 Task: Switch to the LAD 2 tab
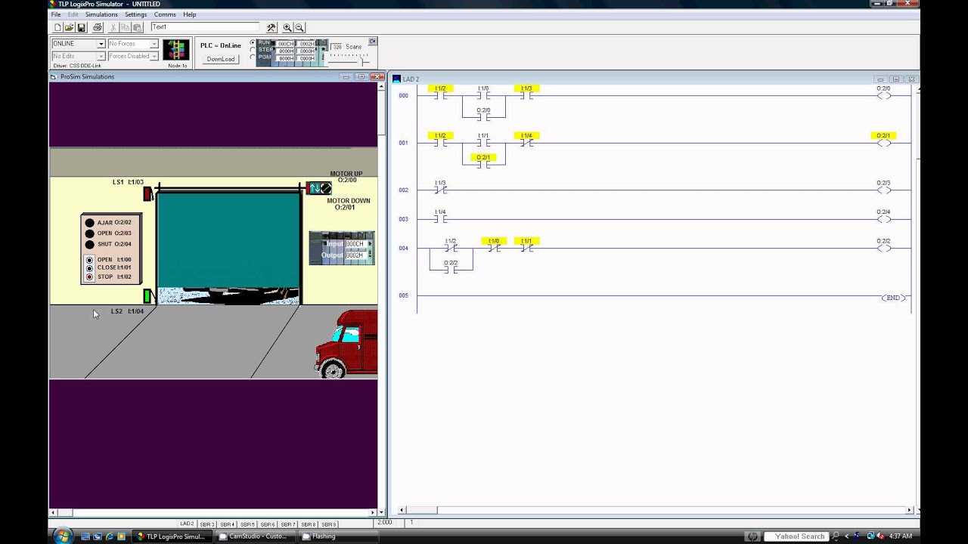pos(186,524)
